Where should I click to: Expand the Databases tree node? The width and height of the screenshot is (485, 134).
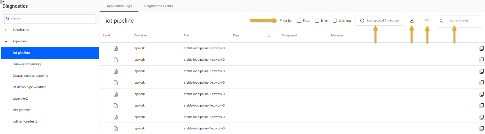6,30
